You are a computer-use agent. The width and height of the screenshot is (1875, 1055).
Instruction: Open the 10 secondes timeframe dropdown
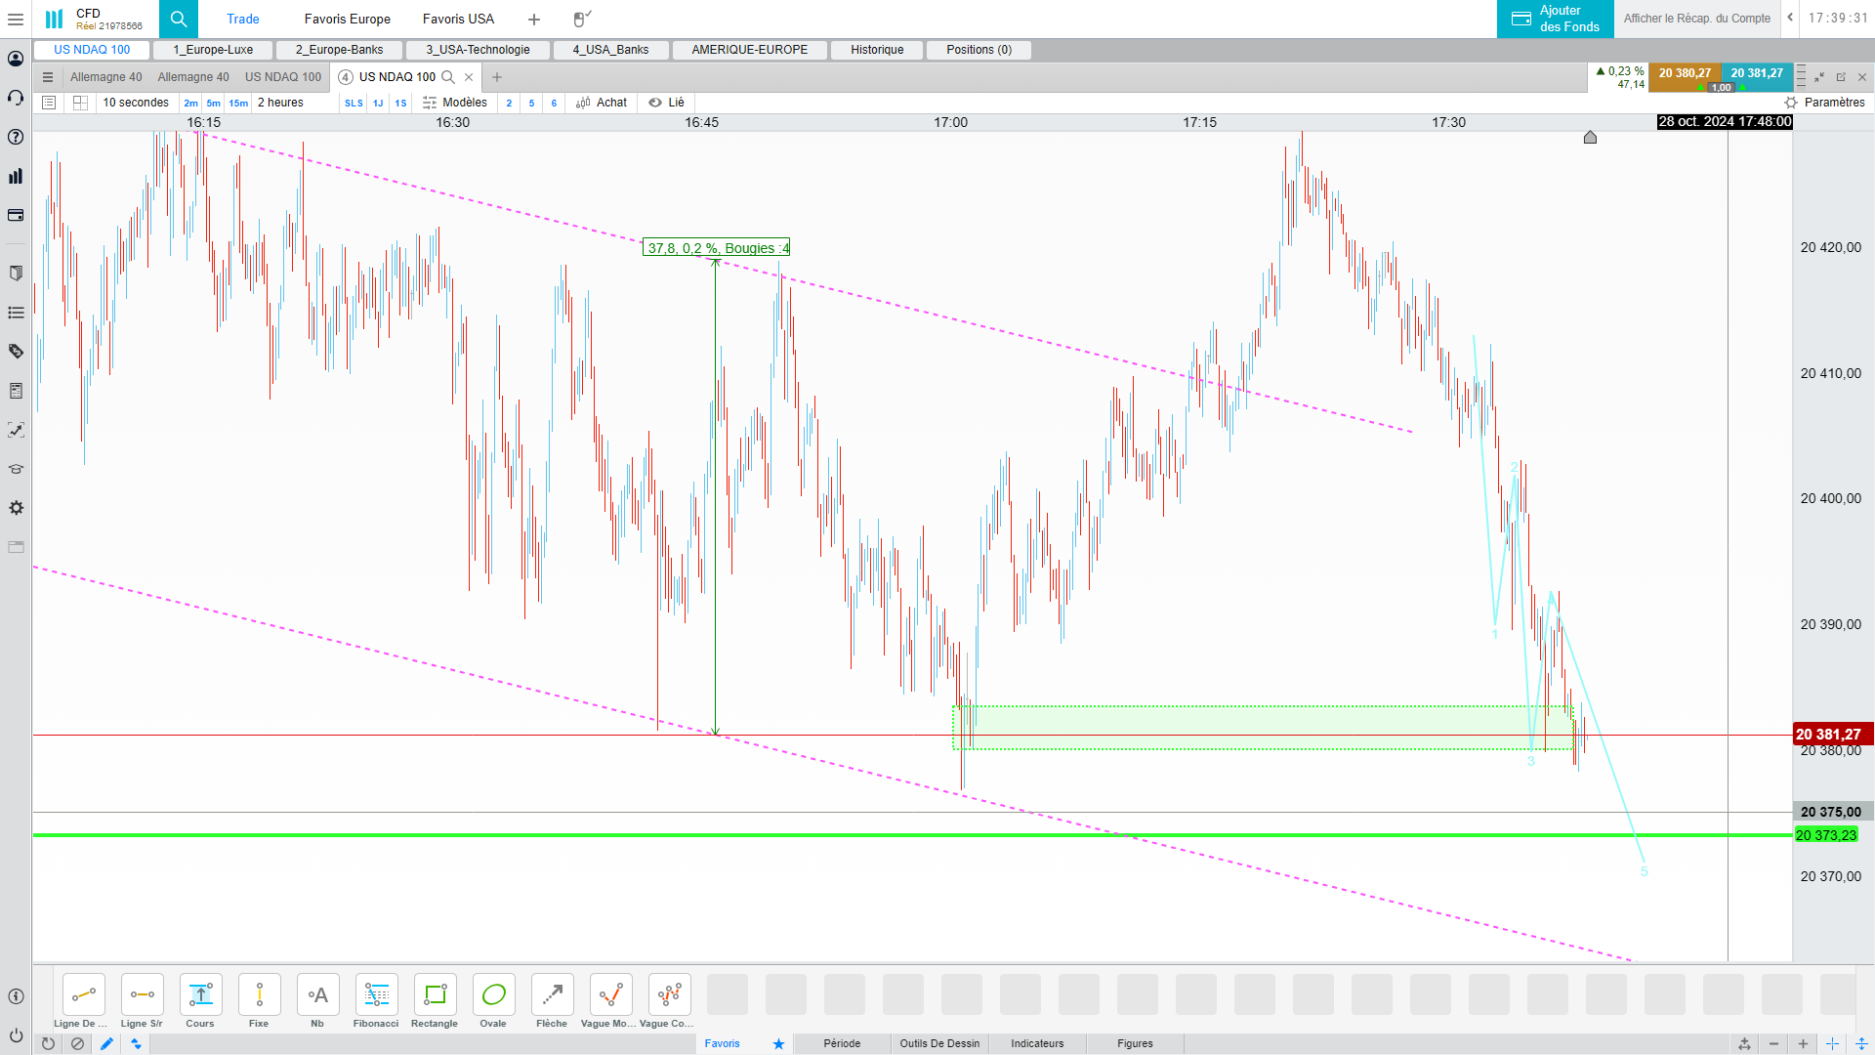(x=136, y=103)
